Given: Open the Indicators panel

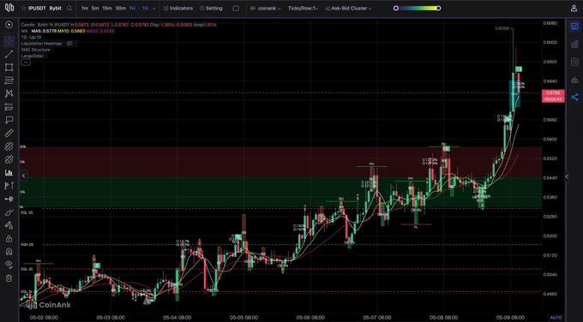Looking at the screenshot, I should (178, 9).
